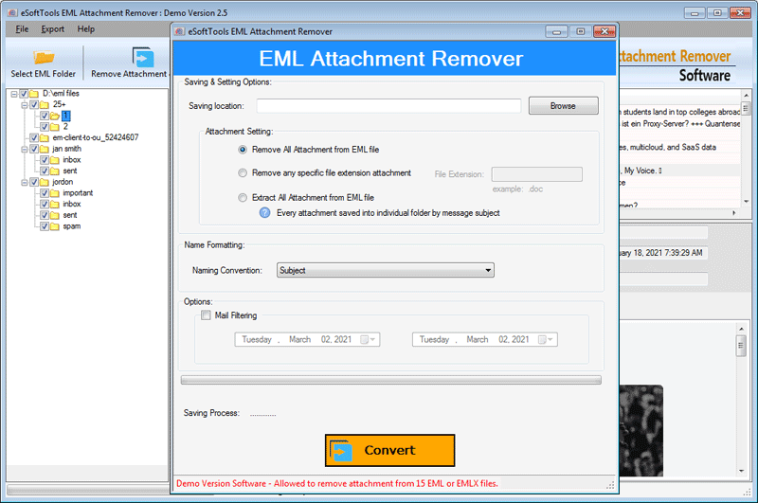Collapse the jordon tree node
The image size is (758, 503).
(25, 183)
